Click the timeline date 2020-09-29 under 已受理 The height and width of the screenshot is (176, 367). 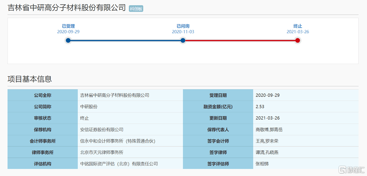point(68,32)
